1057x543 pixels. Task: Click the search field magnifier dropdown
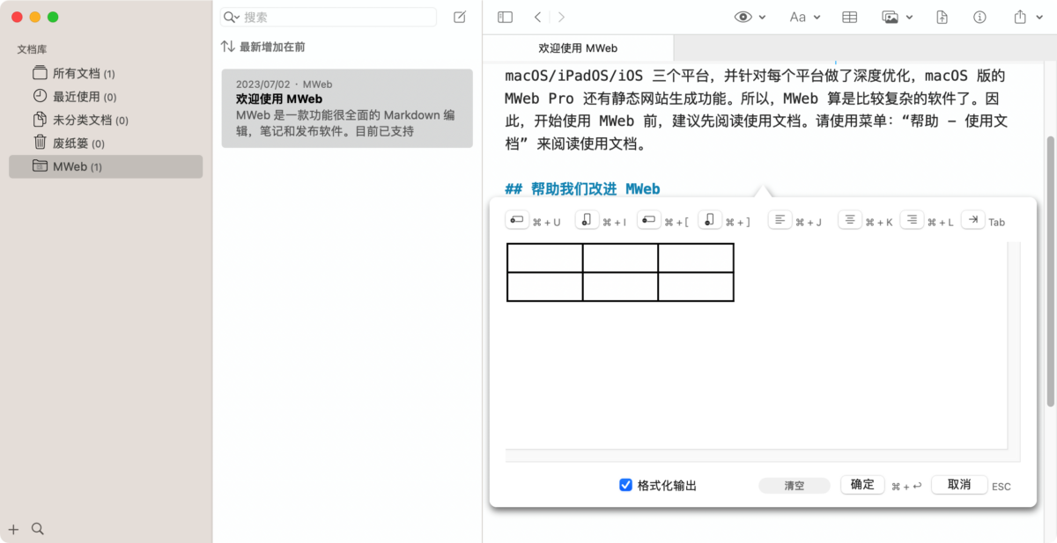tap(231, 17)
